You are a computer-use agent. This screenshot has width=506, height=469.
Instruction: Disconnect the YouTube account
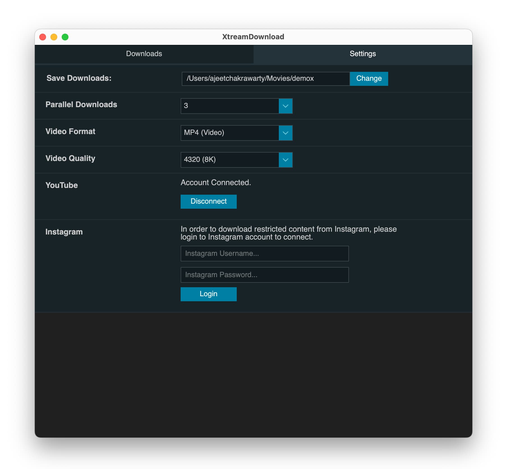pyautogui.click(x=208, y=201)
